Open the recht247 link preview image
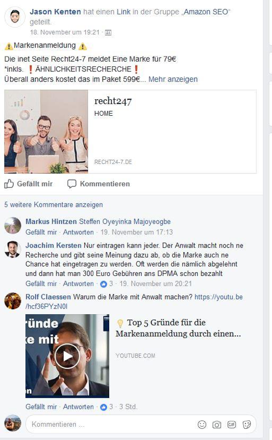272x440 pixels. [47, 131]
